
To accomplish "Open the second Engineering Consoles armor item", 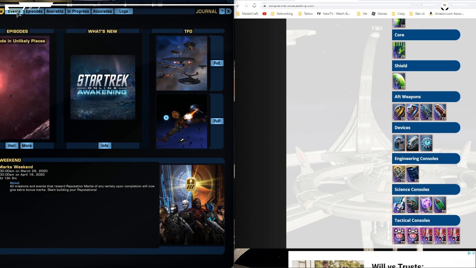I will click(x=412, y=174).
